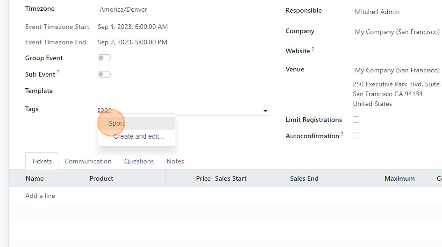Screen dimensions: 442x247
Task: Select the Sport tag suggestion
Action: (136, 123)
